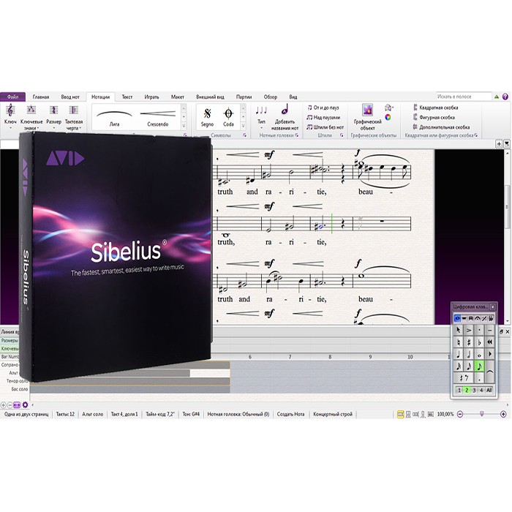Open the Тип notehead type dropdown

(262, 117)
